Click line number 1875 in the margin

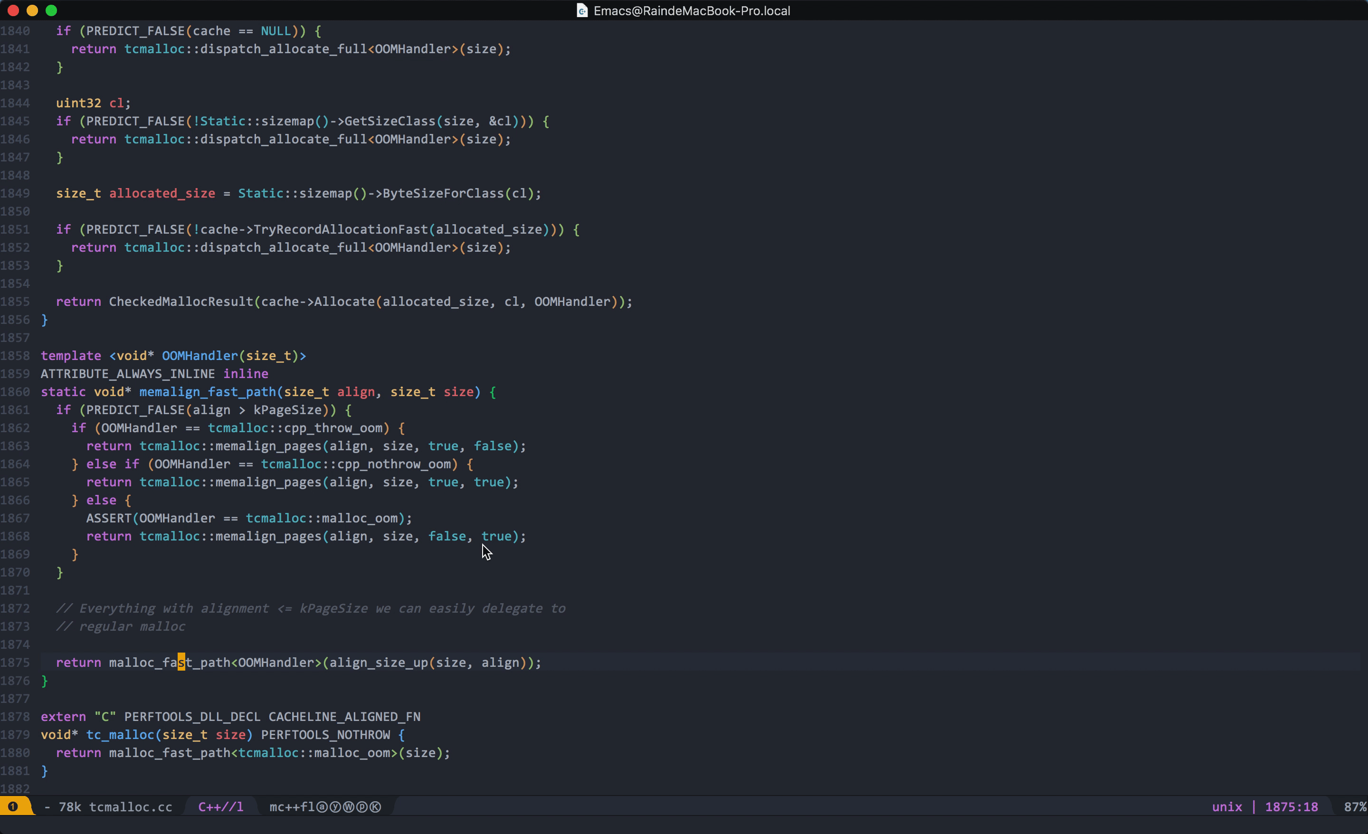click(16, 663)
